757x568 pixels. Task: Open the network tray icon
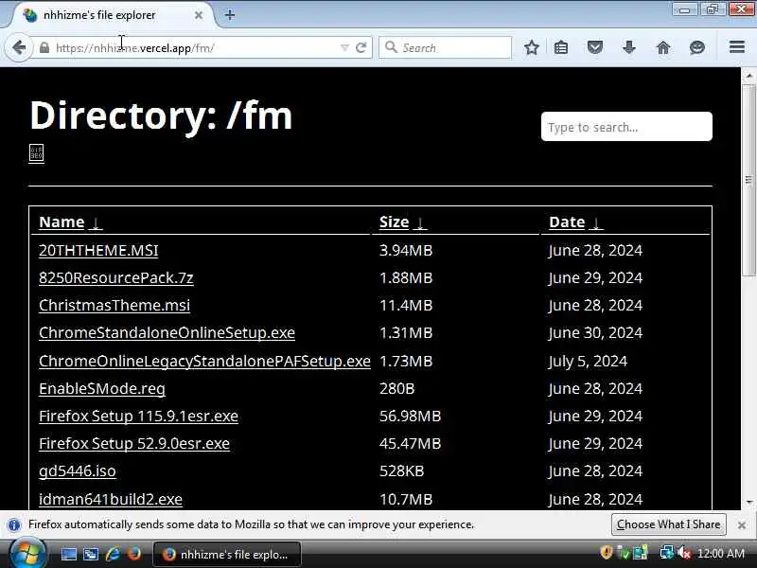pos(667,553)
